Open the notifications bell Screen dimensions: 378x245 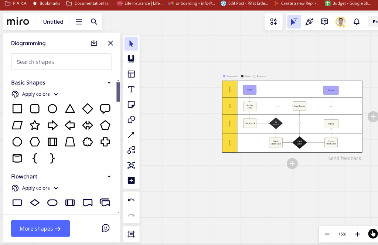(357, 22)
